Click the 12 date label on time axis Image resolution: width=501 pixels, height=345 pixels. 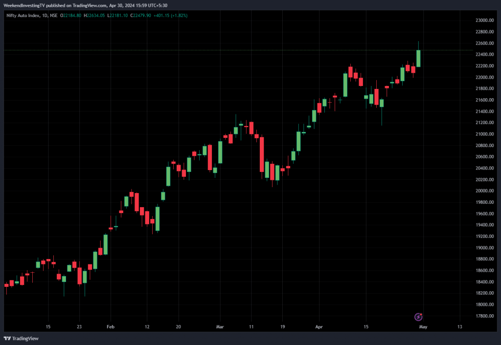coord(147,327)
